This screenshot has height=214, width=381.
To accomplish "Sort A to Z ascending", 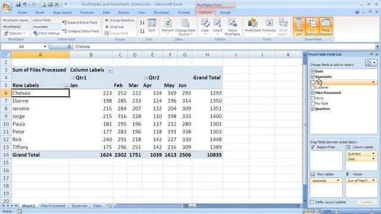I will pyautogui.click(x=142, y=23).
